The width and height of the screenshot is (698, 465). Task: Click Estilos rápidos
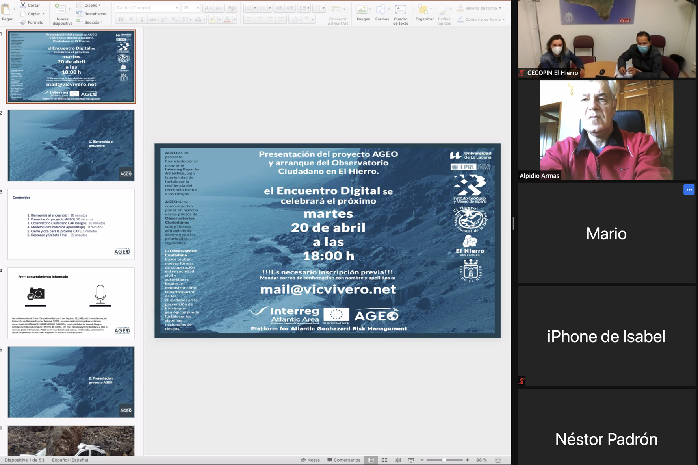point(444,15)
